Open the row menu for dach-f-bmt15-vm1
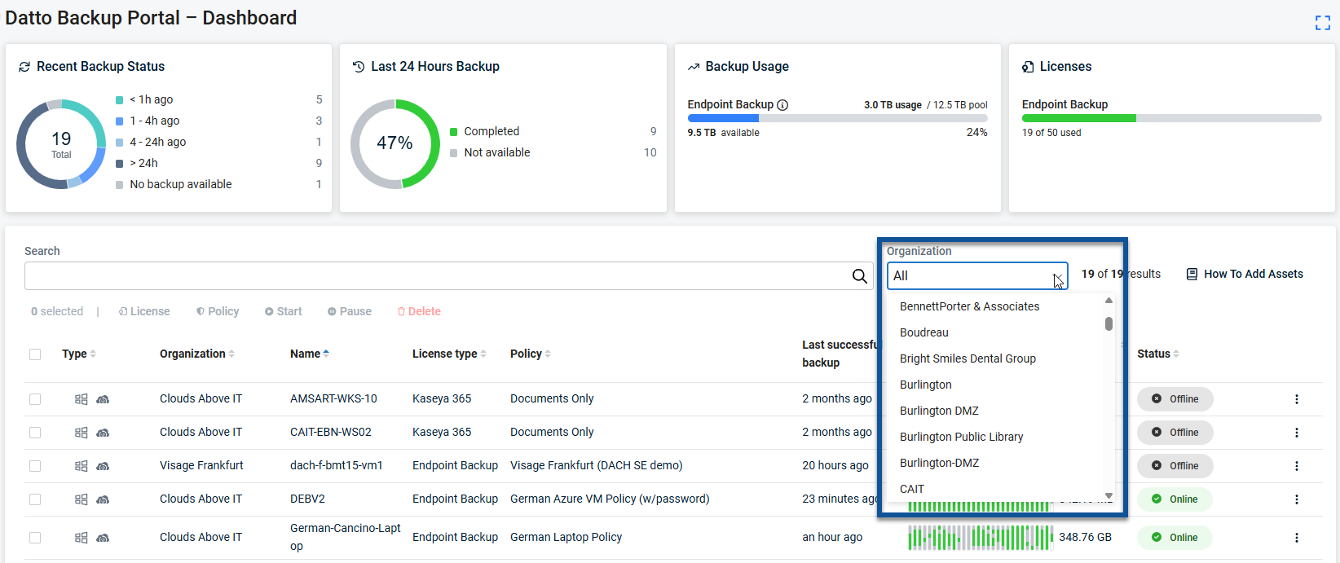 [x=1296, y=466]
